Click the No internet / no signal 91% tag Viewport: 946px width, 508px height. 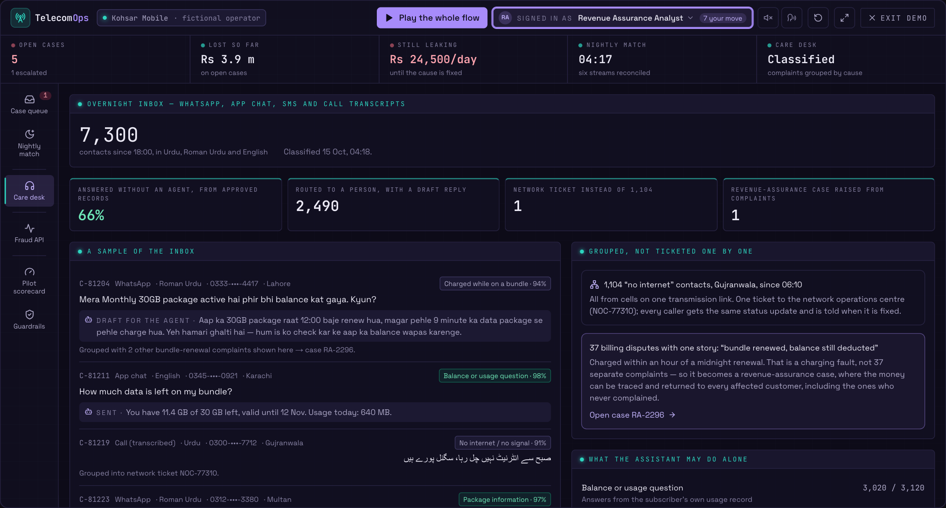502,443
